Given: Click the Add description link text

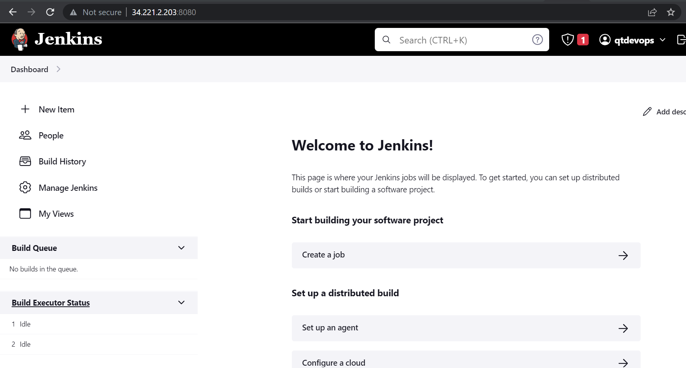Looking at the screenshot, I should (671, 112).
